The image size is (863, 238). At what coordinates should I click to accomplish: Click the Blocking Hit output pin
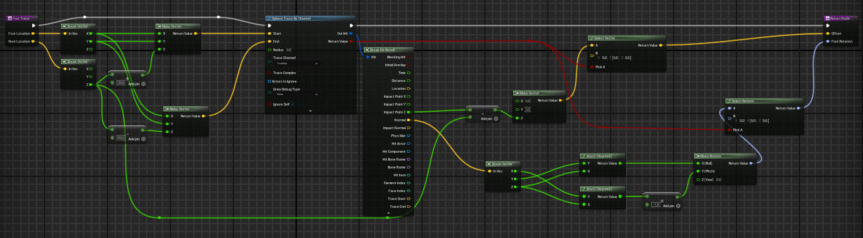410,57
